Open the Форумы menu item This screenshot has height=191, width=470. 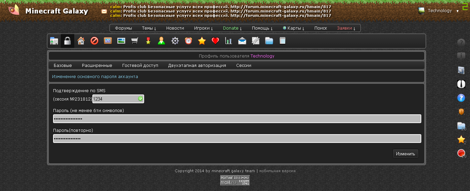click(123, 28)
